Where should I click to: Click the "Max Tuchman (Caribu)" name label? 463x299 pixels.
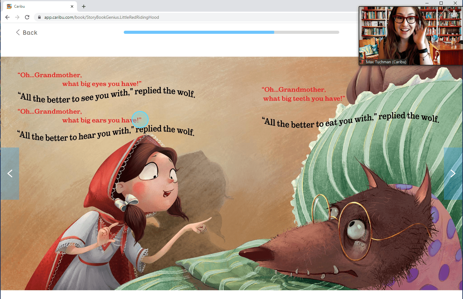click(386, 62)
